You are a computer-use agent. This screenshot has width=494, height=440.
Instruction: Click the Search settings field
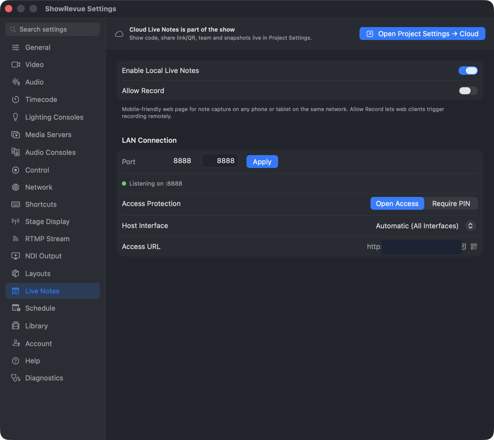pyautogui.click(x=52, y=29)
